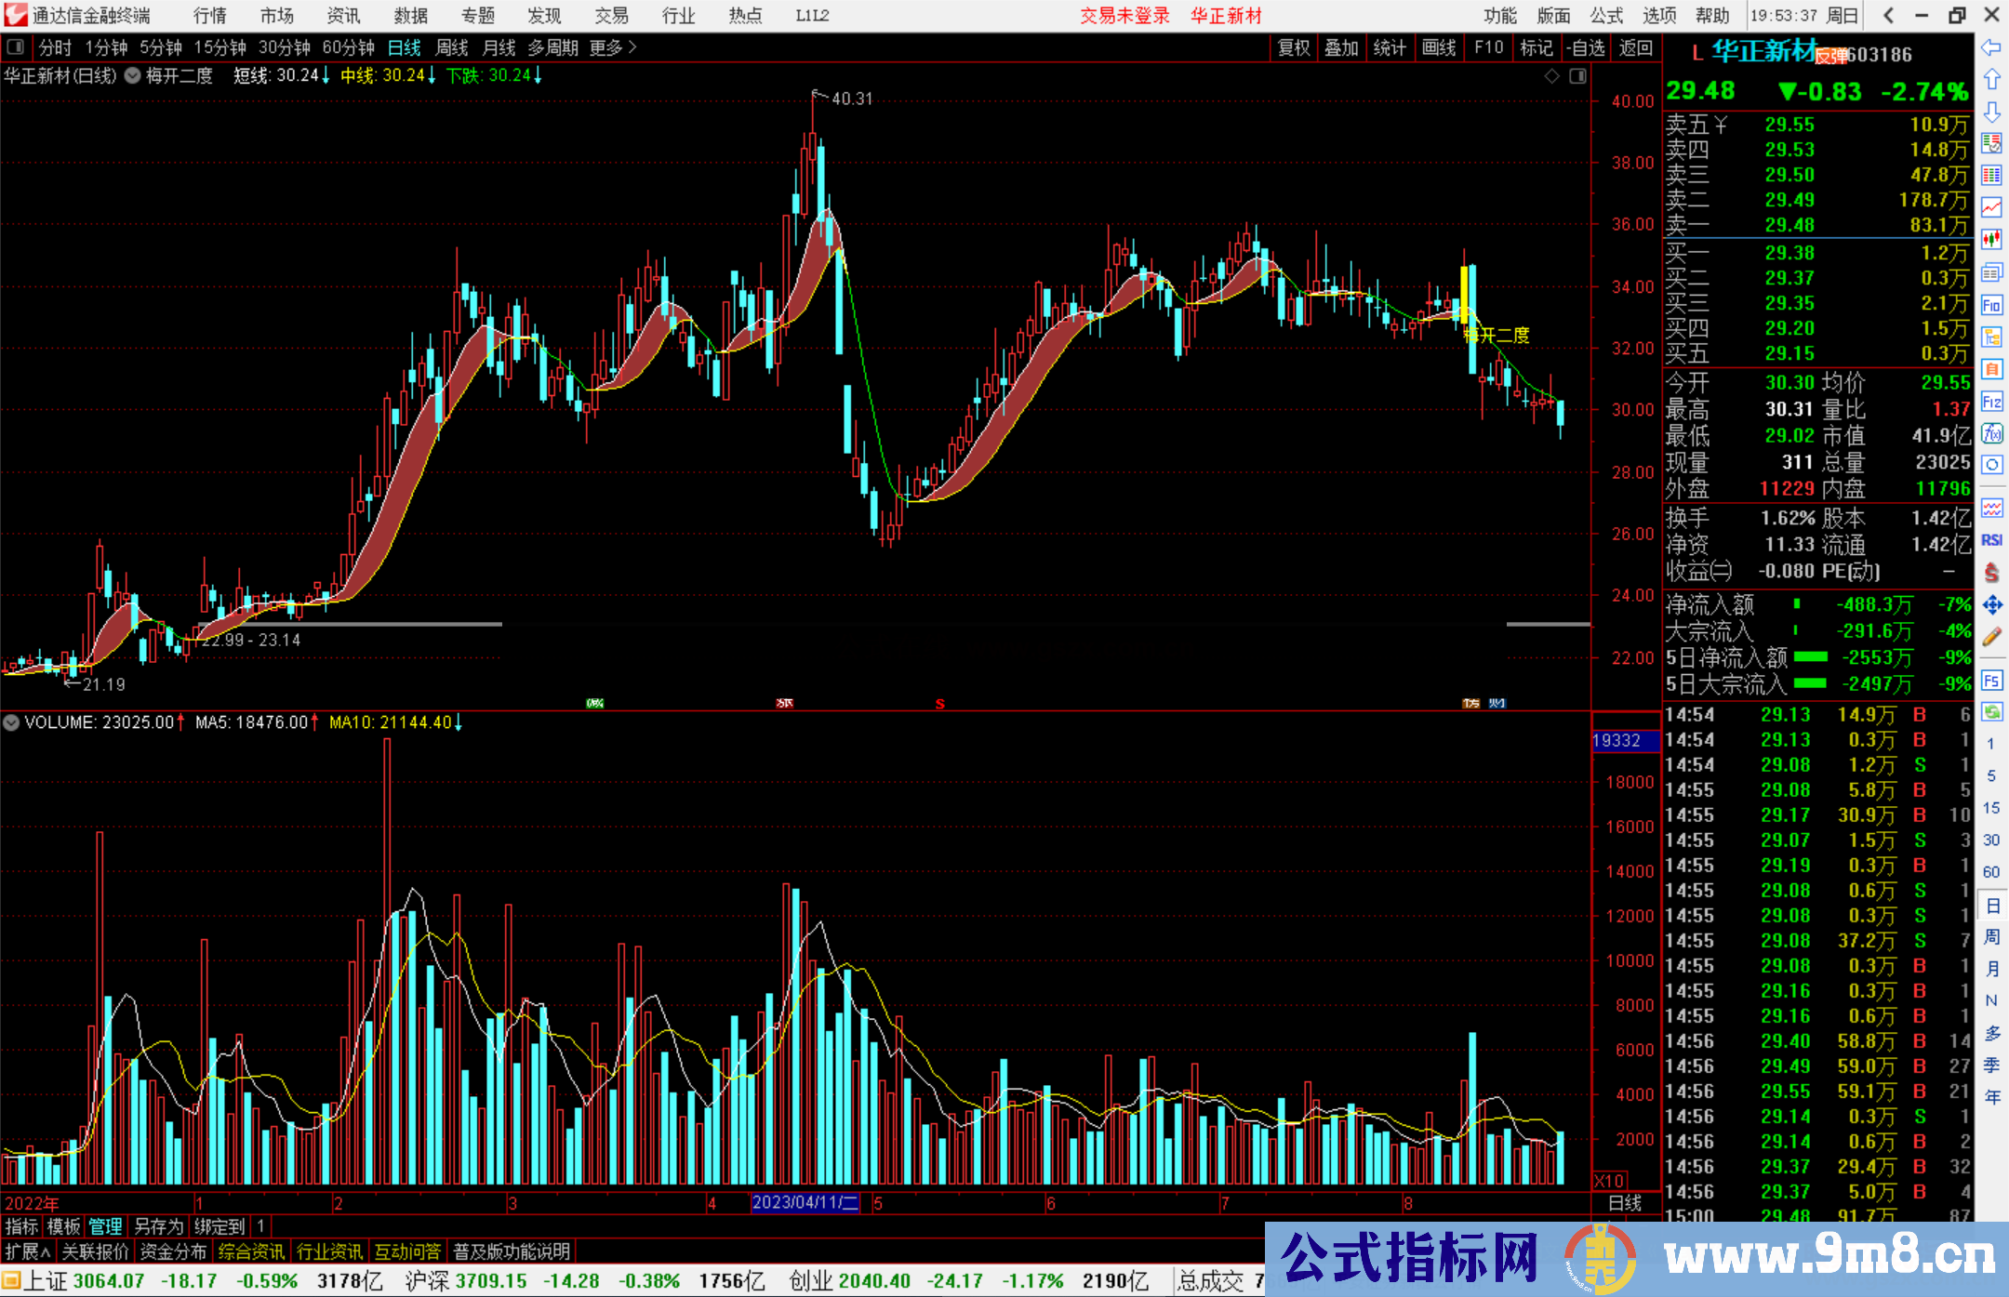Toggle the diamond marker at chart corner
The height and width of the screenshot is (1297, 2009).
coord(1551,76)
